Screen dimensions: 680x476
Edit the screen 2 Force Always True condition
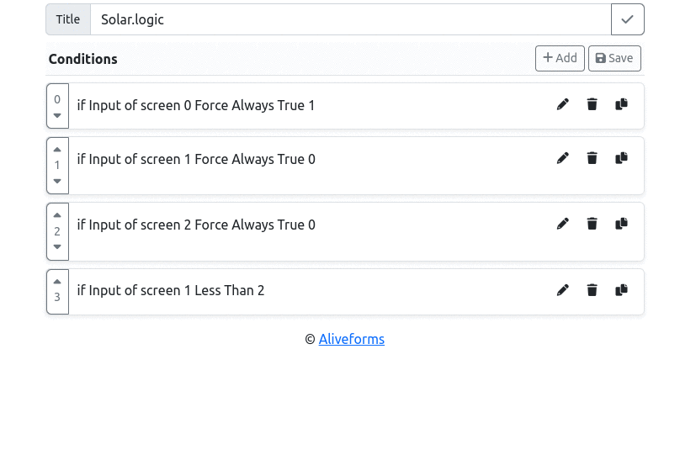point(562,224)
